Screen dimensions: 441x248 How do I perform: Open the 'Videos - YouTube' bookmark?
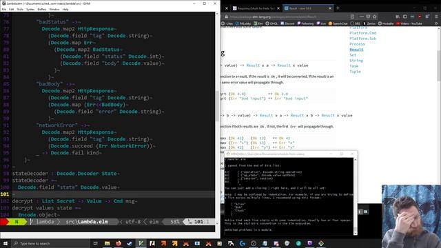(409, 23)
